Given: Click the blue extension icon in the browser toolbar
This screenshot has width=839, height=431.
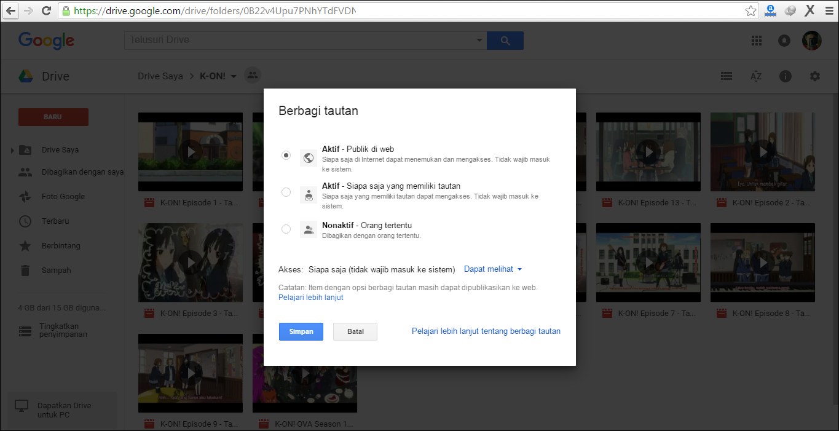Looking at the screenshot, I should [771, 10].
